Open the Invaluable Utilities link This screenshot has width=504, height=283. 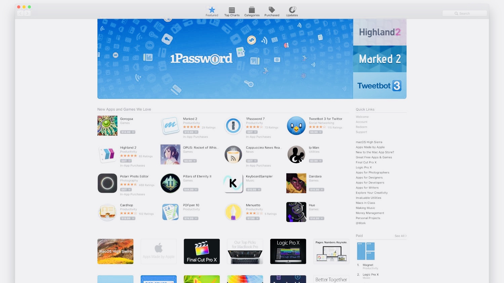tap(369, 198)
